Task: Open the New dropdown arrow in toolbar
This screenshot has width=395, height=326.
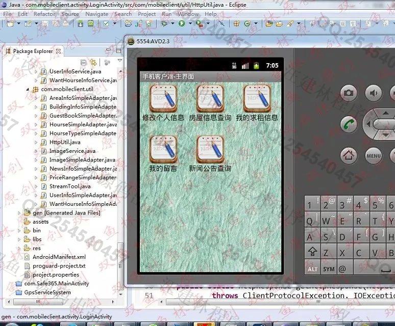Action: (x=19, y=23)
